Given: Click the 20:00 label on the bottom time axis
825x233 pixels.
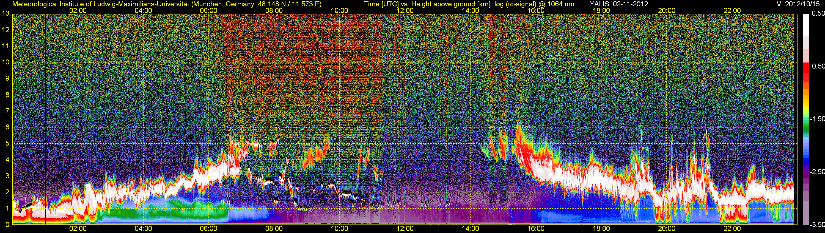Looking at the screenshot, I should 667,229.
